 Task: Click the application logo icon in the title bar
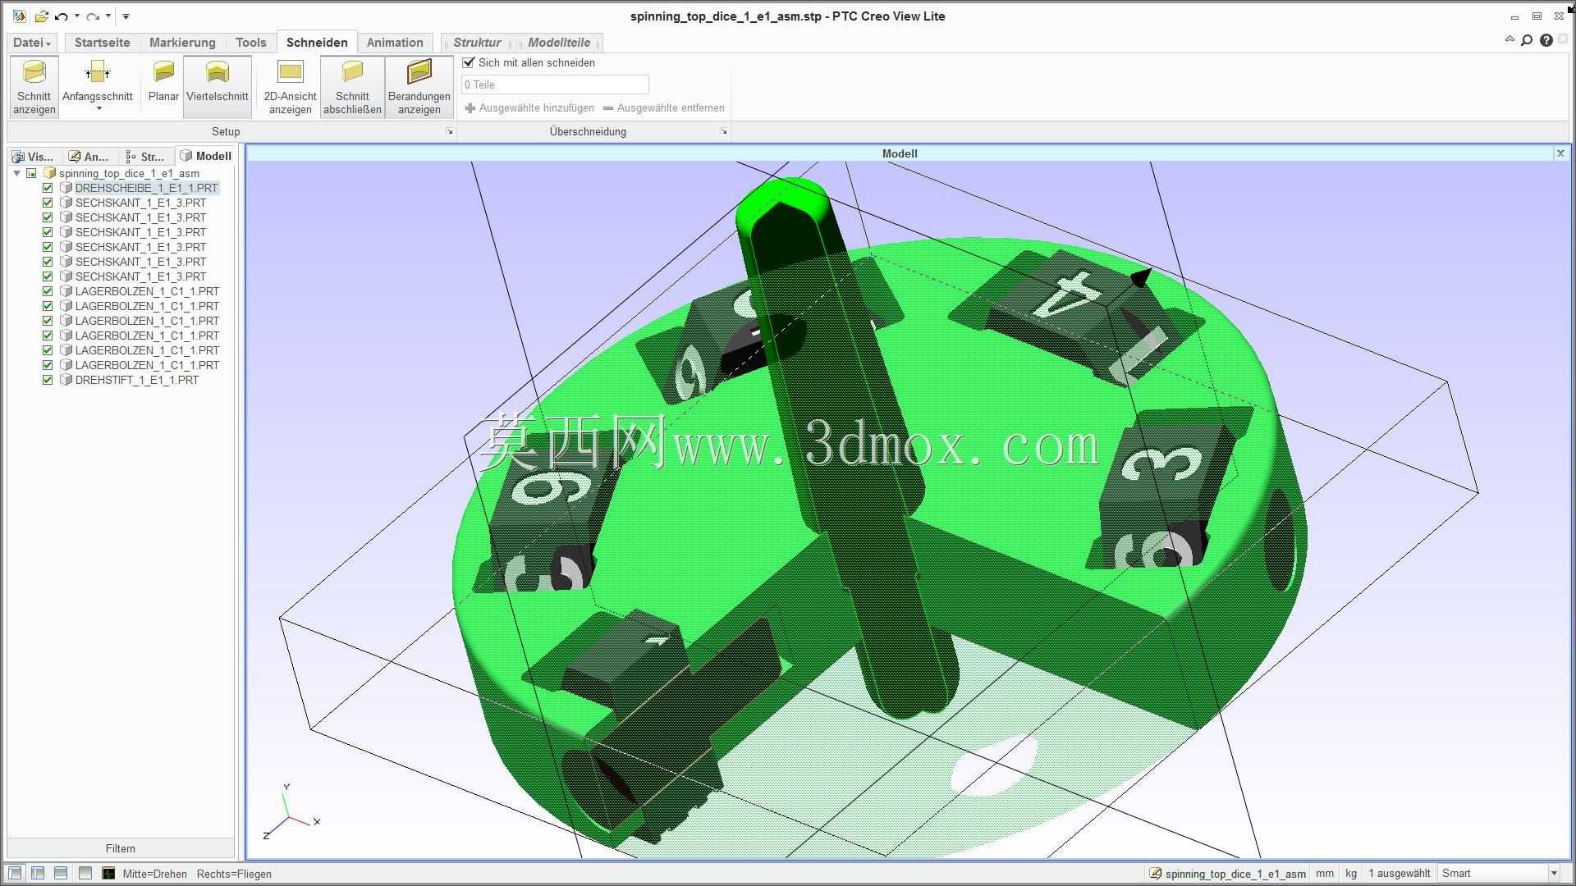(x=20, y=16)
